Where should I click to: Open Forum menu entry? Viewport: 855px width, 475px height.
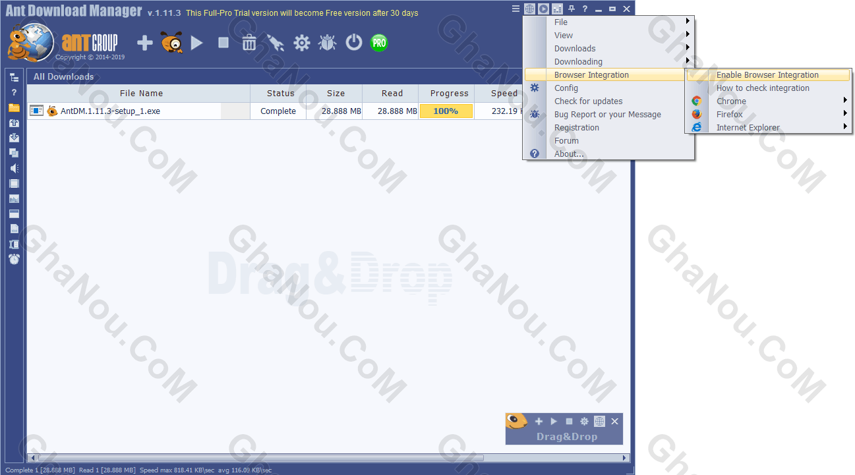tap(609, 141)
